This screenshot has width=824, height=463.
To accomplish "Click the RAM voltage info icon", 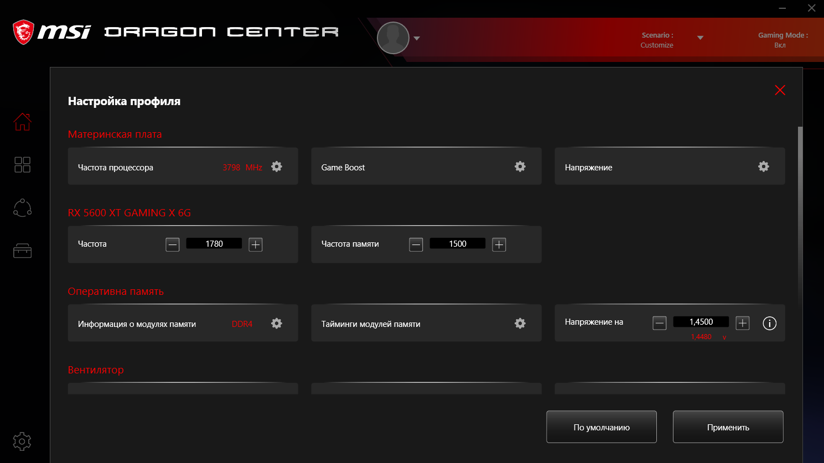I will [x=770, y=324].
